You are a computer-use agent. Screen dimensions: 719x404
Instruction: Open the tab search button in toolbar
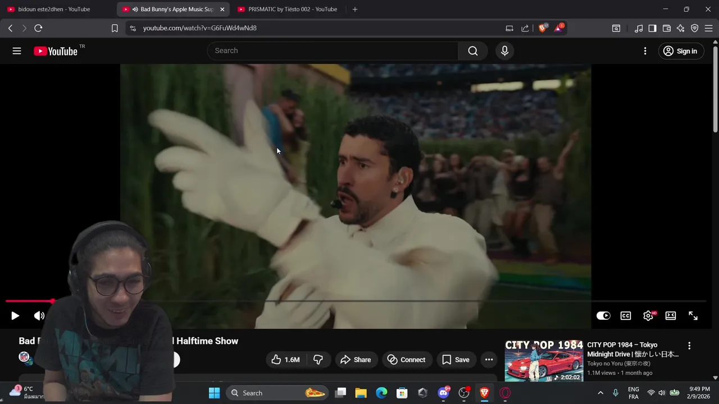pyautogui.click(x=616, y=28)
